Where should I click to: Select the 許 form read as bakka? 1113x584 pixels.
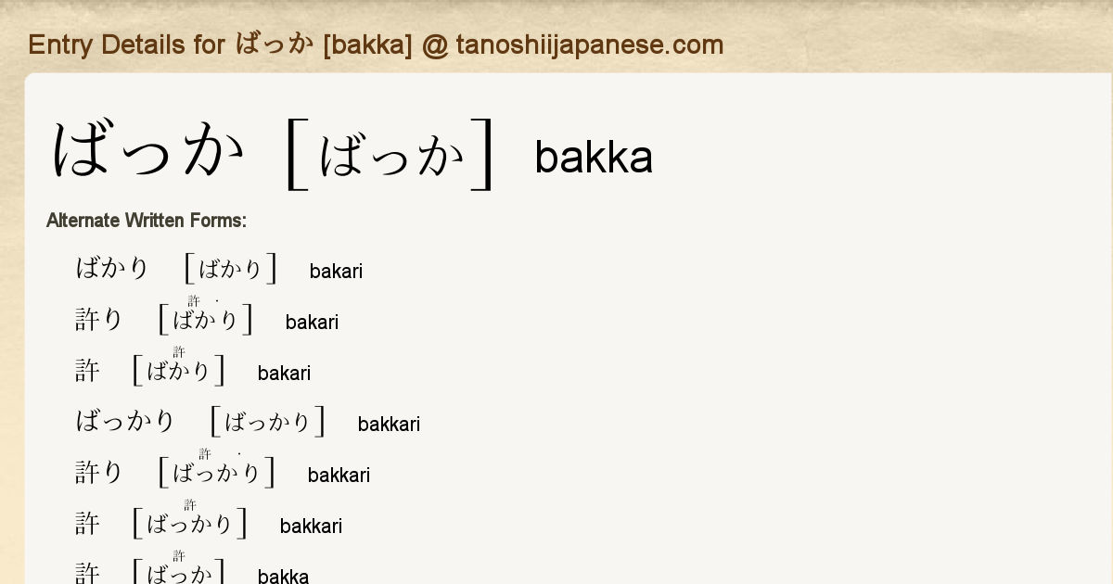pos(87,573)
